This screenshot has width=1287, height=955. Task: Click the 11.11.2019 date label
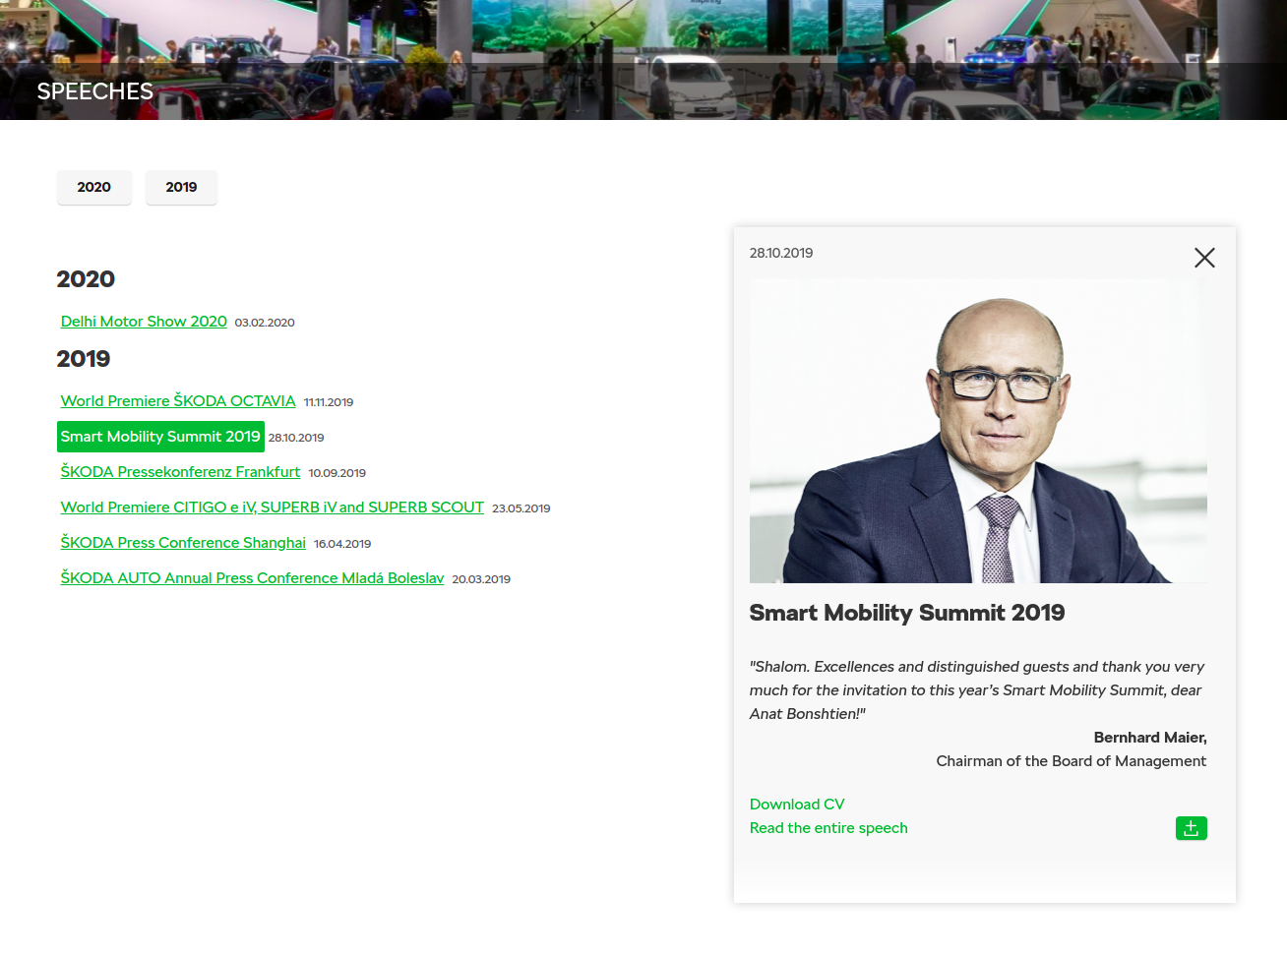[329, 402]
